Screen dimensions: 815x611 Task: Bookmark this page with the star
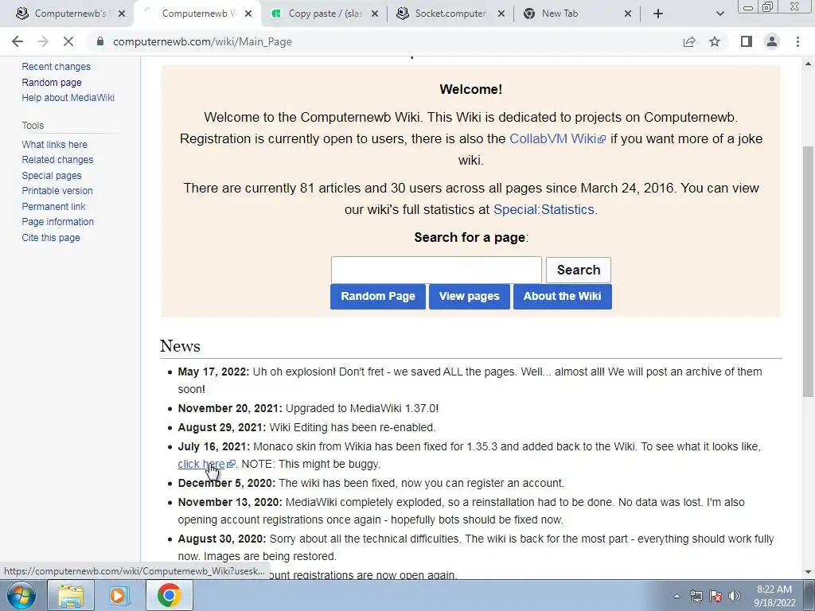715,41
